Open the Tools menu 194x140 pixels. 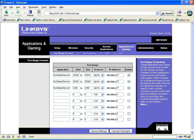point(44,7)
